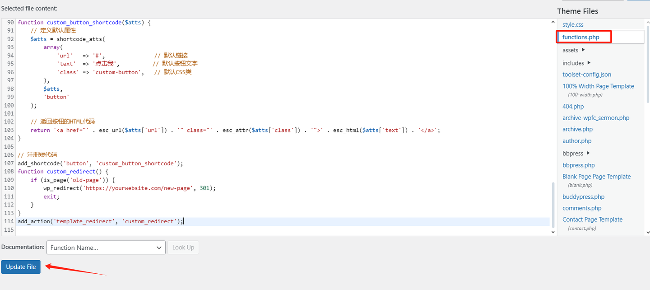Open the style.css theme file
Screen dimensions: 650x290
[x=573, y=24]
